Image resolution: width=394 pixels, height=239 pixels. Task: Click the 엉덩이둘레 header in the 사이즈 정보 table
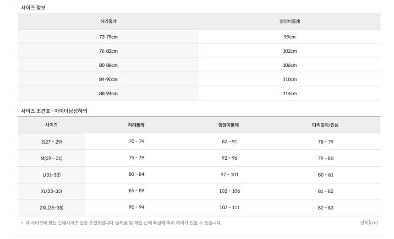point(290,22)
